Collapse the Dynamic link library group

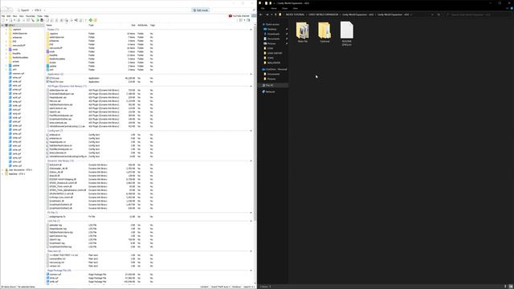point(251,161)
